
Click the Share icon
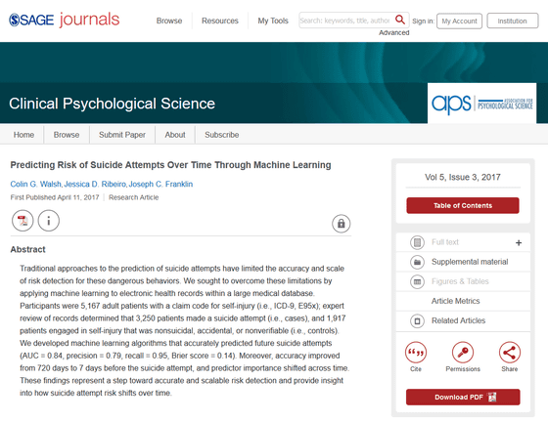click(510, 353)
